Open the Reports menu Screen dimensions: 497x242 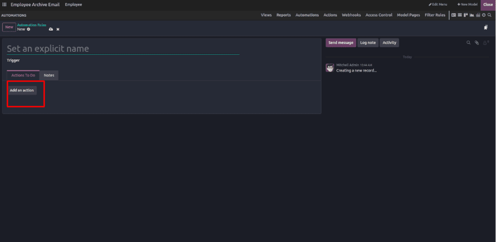[283, 15]
